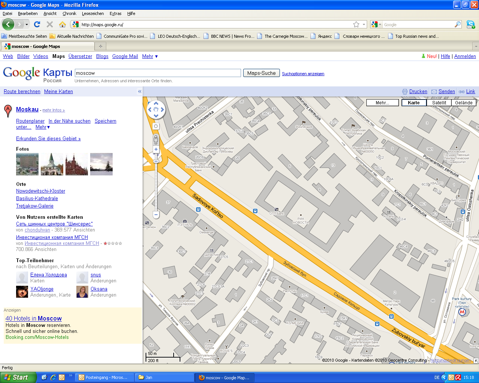The image size is (479, 383).
Task: Bookmark this page with the star icon
Action: 356,24
